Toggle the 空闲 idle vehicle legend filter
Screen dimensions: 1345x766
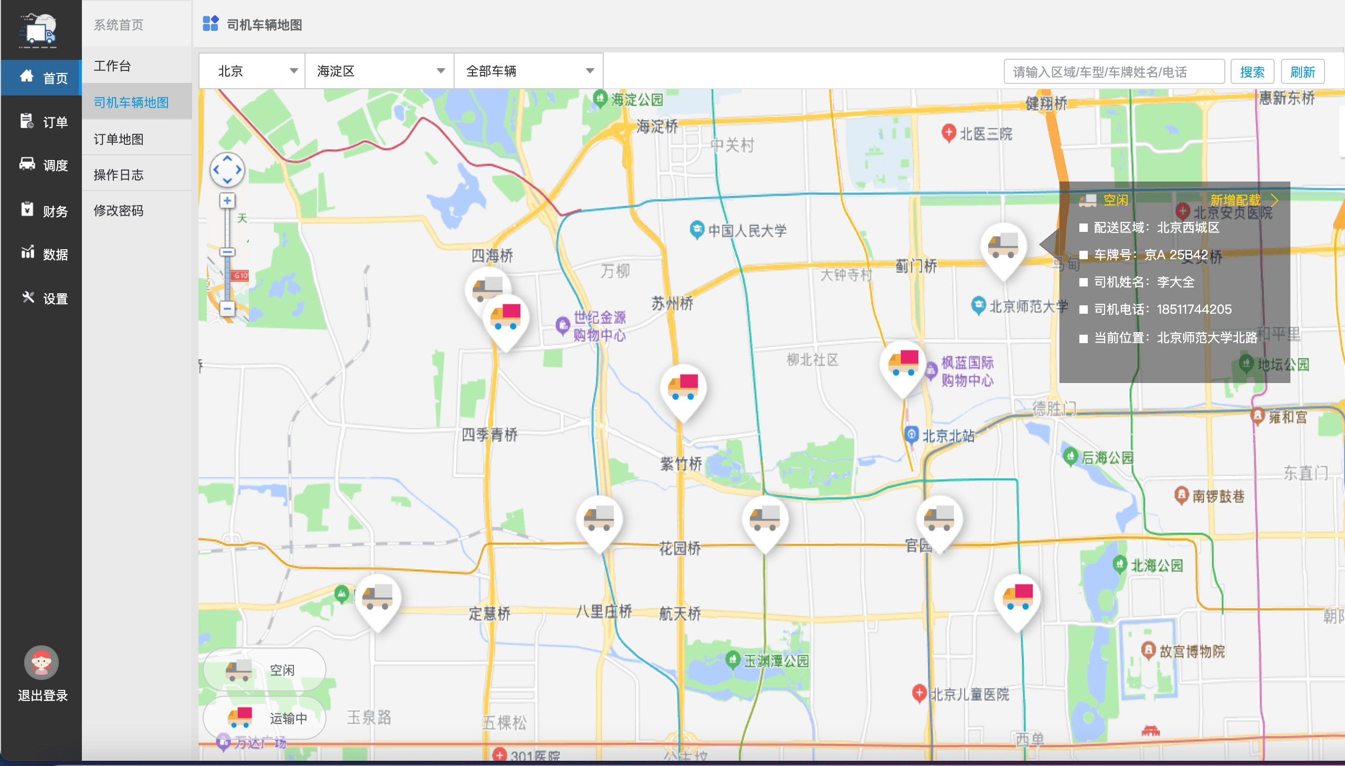pyautogui.click(x=264, y=669)
